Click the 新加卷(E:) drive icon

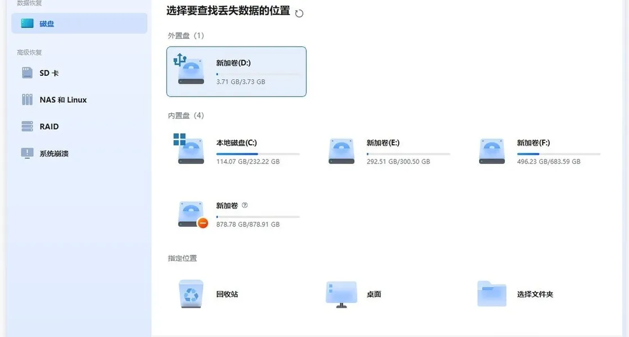(341, 151)
